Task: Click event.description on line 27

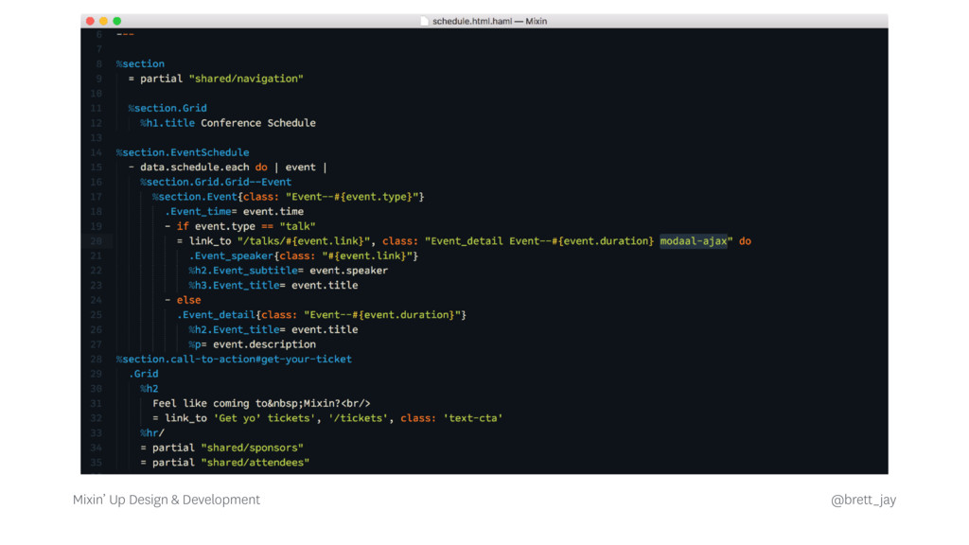Action: (265, 344)
